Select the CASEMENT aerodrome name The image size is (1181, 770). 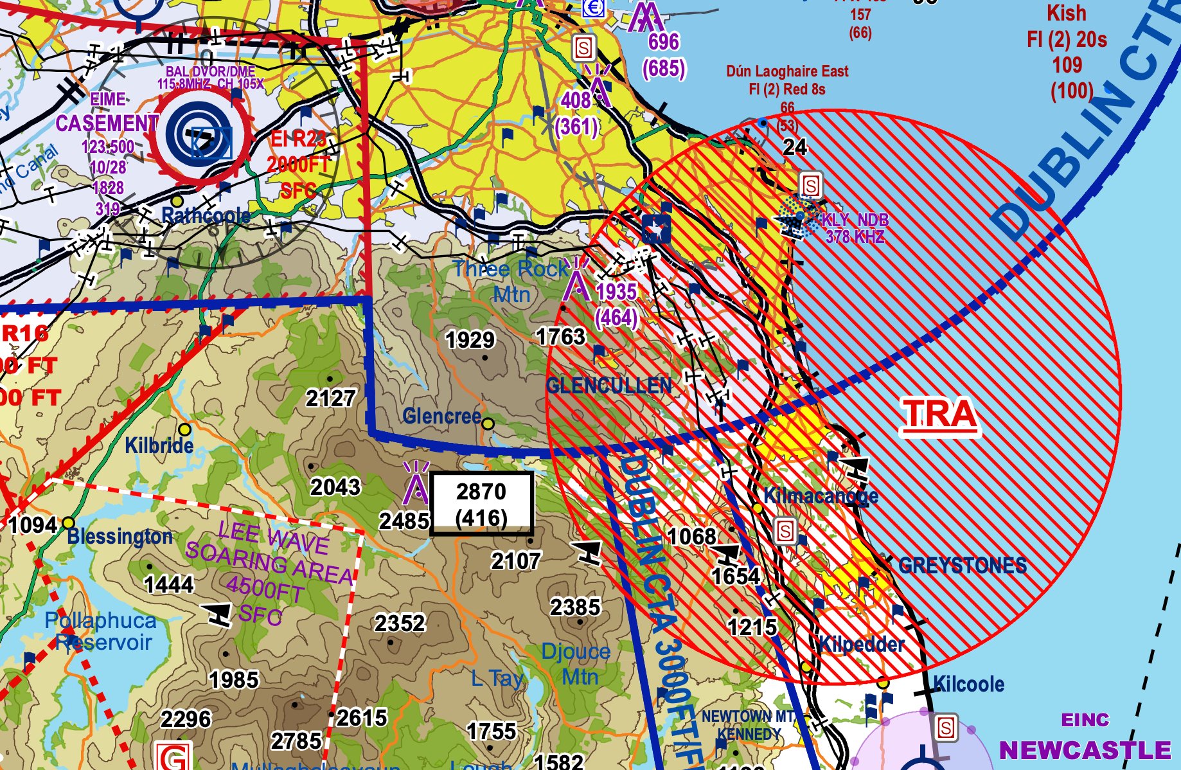click(107, 123)
